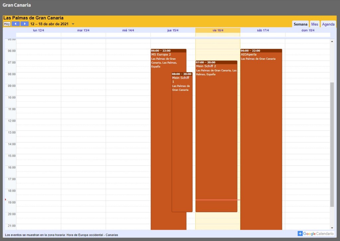Switch to the Agenda tab
The image size is (340, 241).
pos(328,24)
